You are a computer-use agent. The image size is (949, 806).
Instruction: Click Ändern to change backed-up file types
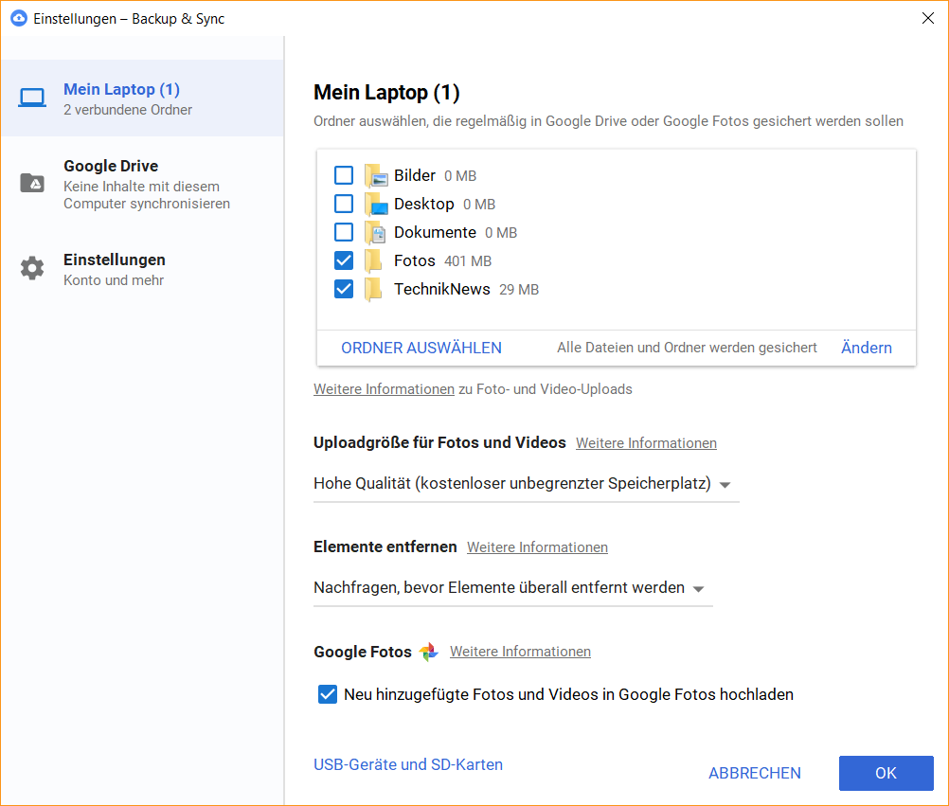click(866, 348)
